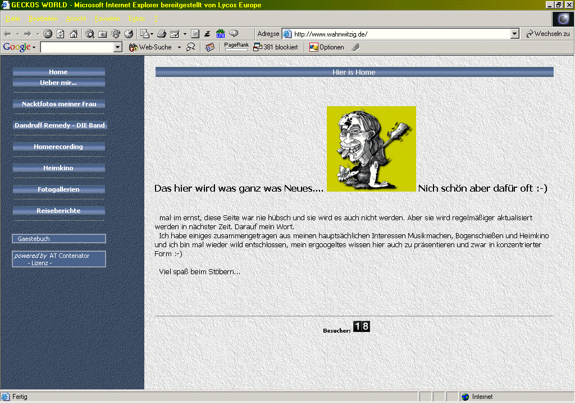The height and width of the screenshot is (404, 575).
Task: Open the Homerecording link
Action: coord(58,147)
